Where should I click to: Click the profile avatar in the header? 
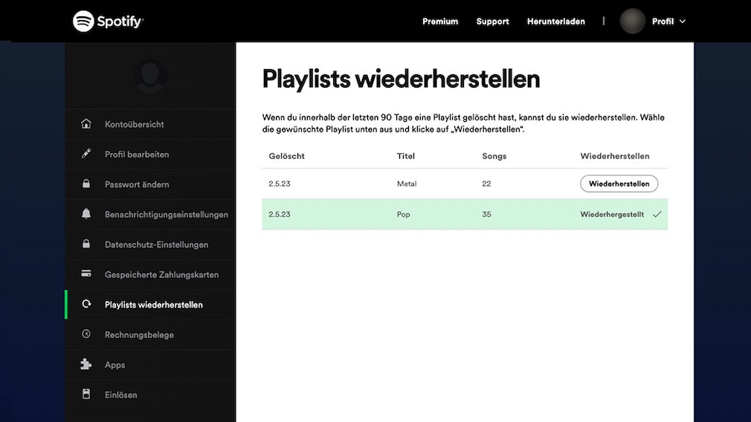coord(633,21)
